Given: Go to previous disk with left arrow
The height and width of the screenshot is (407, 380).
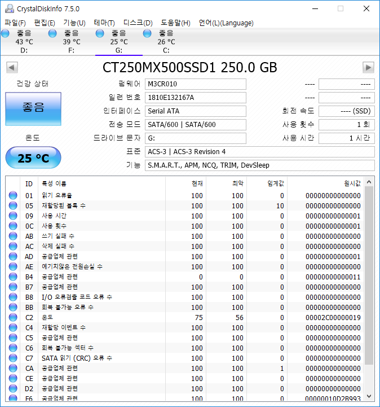Looking at the screenshot, I should [x=12, y=68].
